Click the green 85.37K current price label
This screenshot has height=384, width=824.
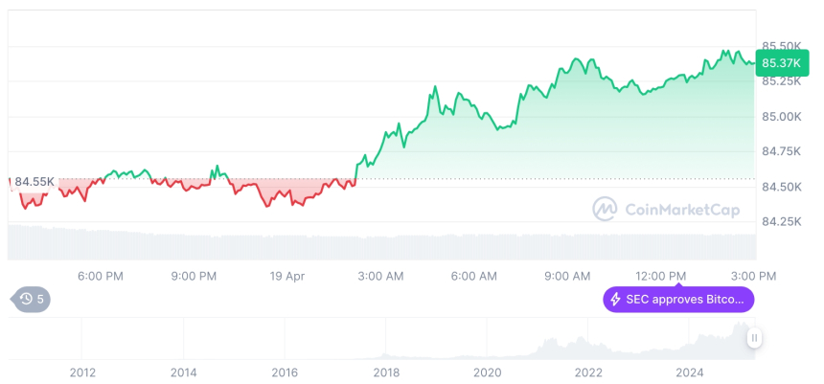778,63
